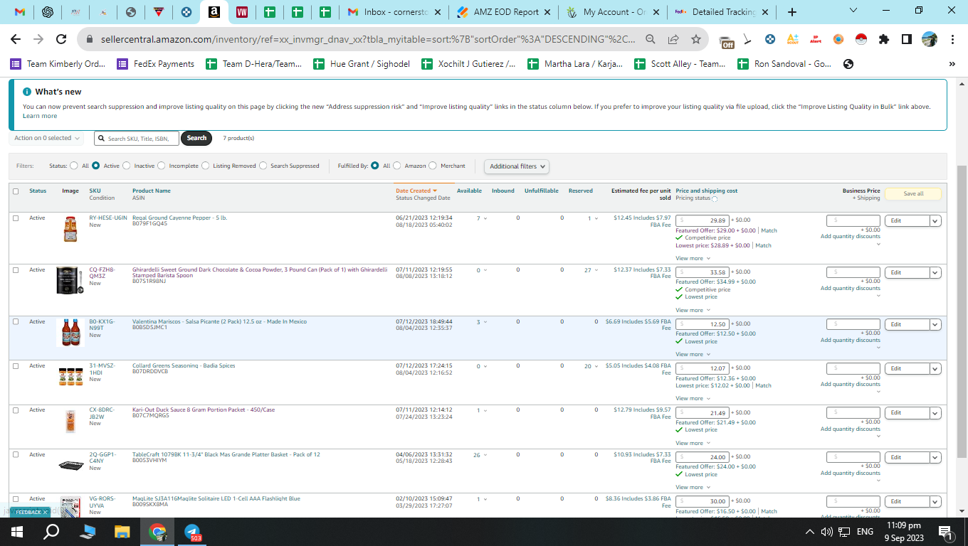Open the Valentina Mariscos product thumbnail

(x=70, y=333)
